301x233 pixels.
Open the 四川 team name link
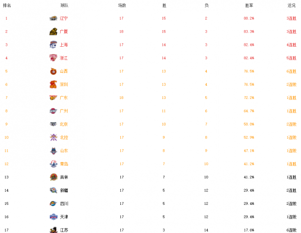click(x=64, y=203)
